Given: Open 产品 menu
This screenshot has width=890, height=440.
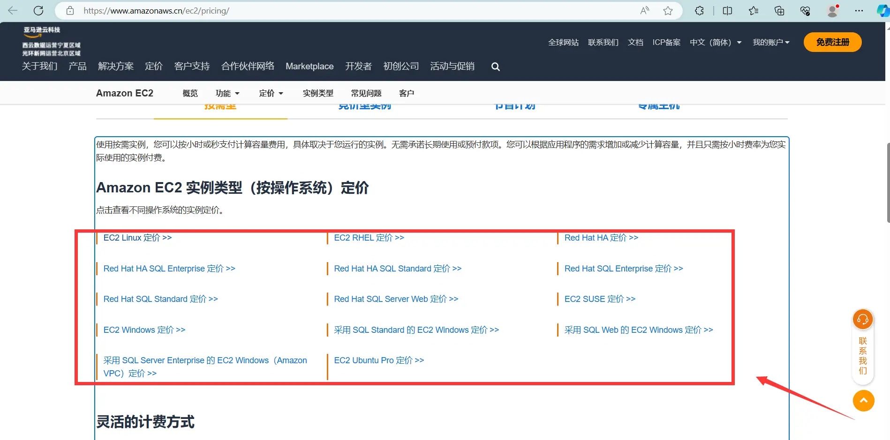Looking at the screenshot, I should 77,66.
